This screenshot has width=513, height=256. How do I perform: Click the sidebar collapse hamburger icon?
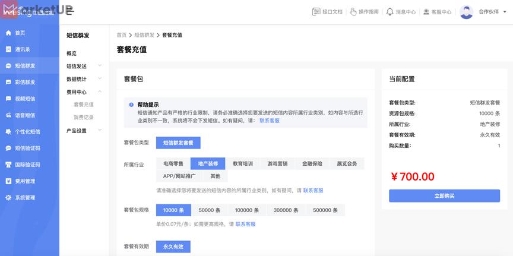[x=70, y=12]
